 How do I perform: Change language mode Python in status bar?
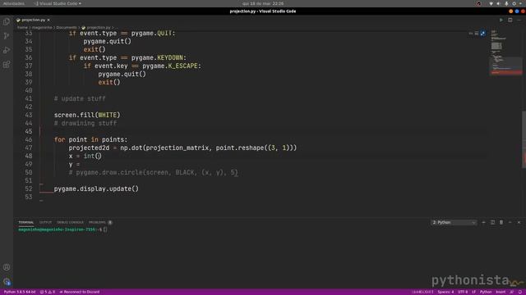pos(486,292)
